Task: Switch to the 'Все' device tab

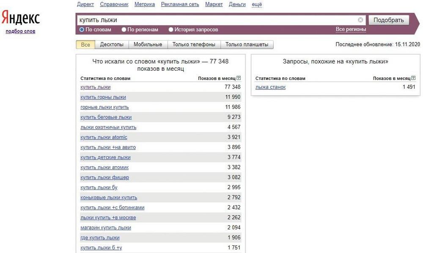Action: pos(85,44)
